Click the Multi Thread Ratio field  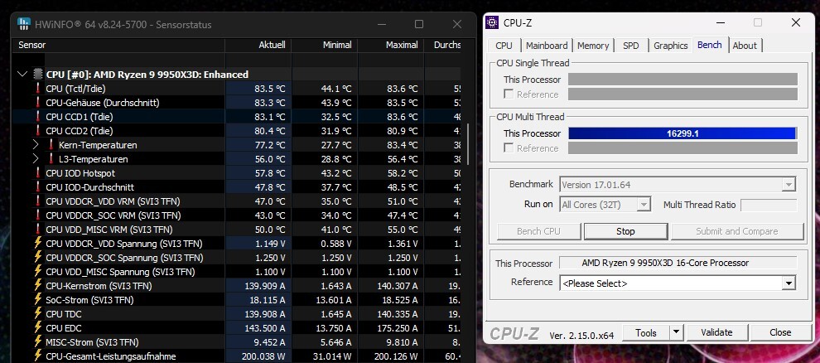click(x=769, y=205)
